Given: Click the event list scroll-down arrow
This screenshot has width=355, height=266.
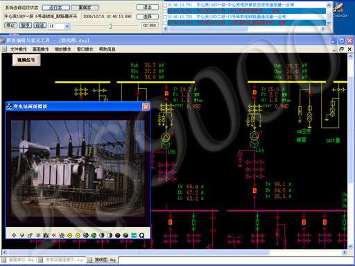Looking at the screenshot, I should [329, 23].
